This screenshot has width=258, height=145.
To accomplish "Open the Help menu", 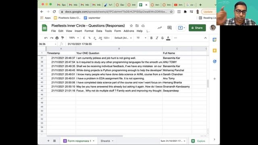I will click(x=139, y=31).
